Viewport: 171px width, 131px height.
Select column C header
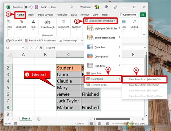tap(69, 55)
